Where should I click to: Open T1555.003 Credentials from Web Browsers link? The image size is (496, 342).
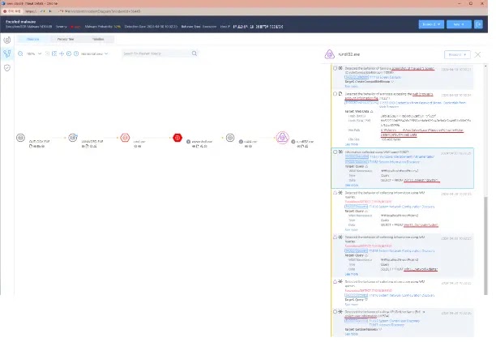[422, 105]
